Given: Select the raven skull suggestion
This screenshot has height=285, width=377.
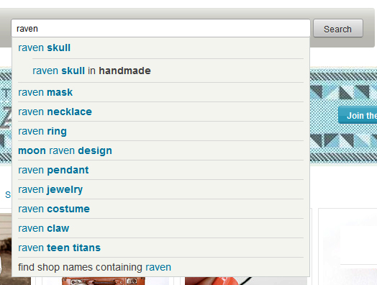Looking at the screenshot, I should coord(160,48).
